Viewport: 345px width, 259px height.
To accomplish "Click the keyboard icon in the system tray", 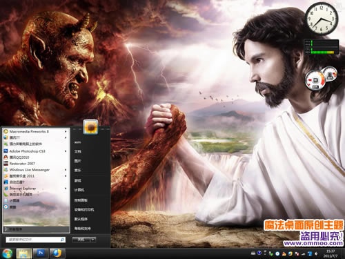I will pos(253,253).
